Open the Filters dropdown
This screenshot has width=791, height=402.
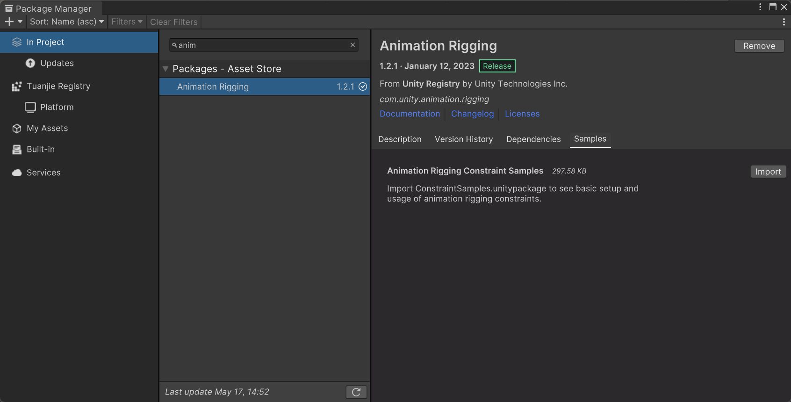[127, 22]
